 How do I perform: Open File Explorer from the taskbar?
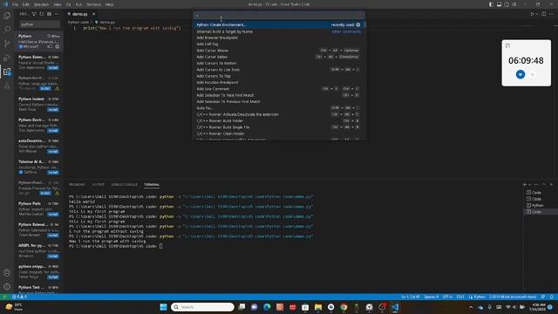coord(317,307)
